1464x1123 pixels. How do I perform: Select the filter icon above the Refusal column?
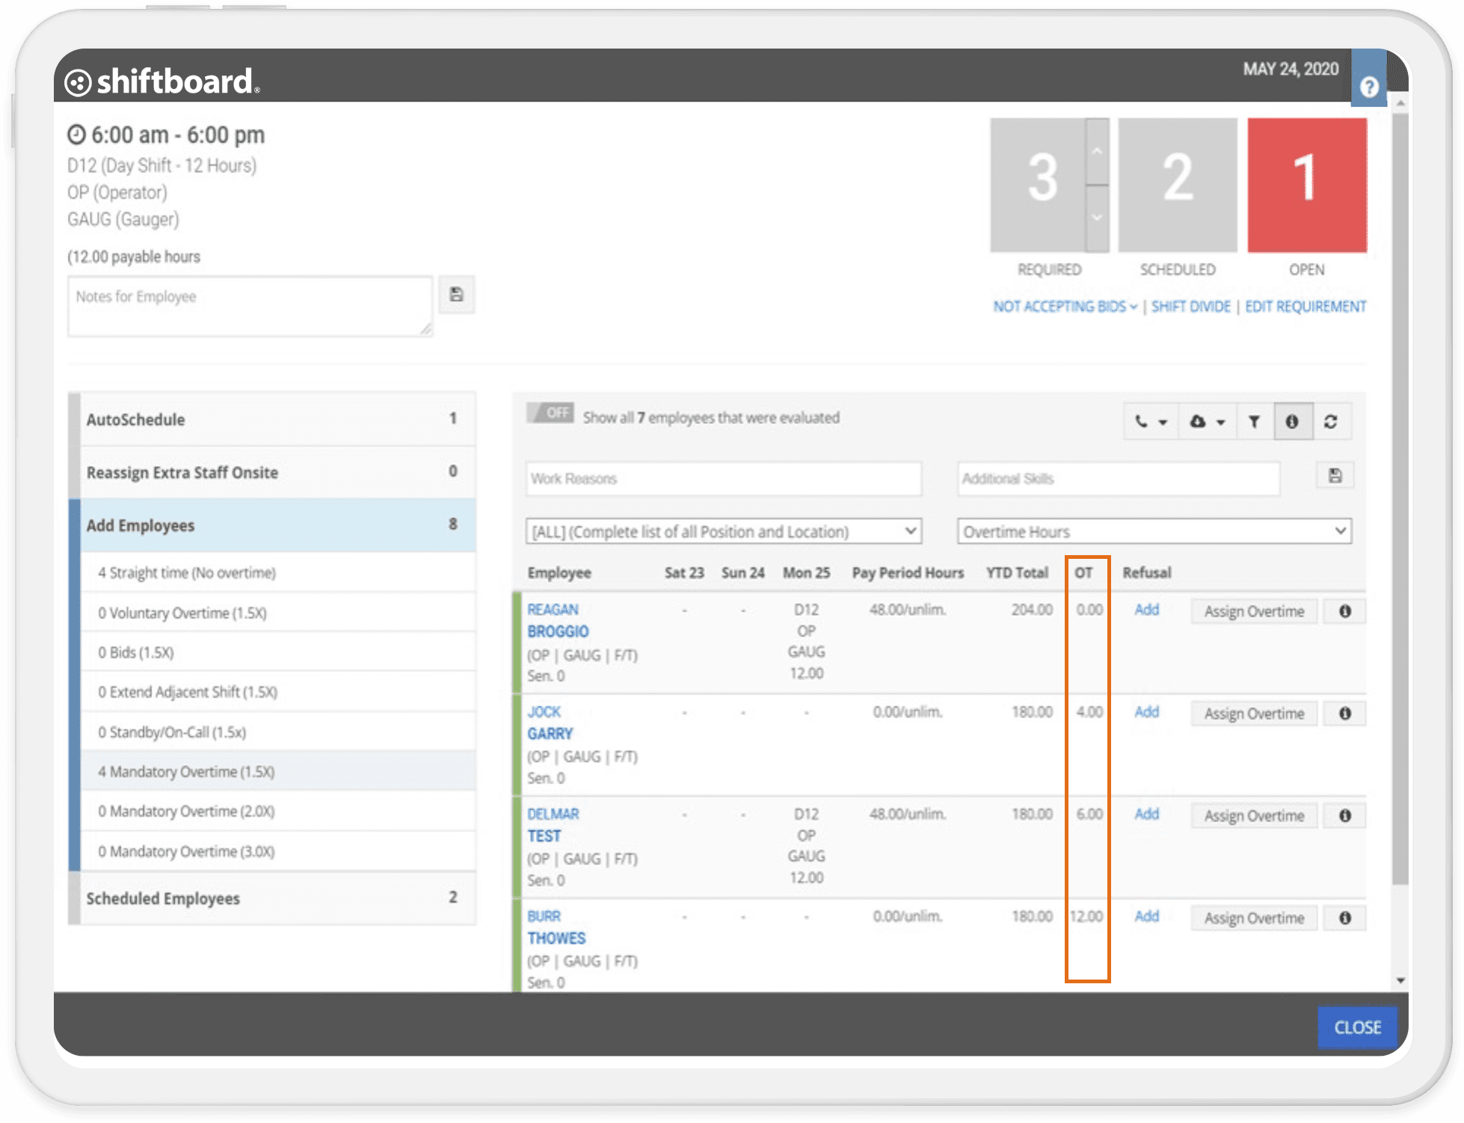click(x=1255, y=421)
